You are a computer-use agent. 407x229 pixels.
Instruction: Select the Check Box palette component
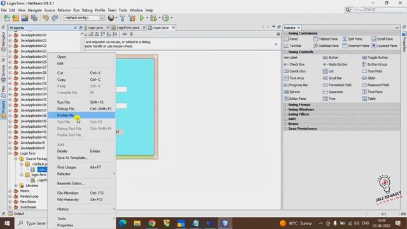pos(294,64)
